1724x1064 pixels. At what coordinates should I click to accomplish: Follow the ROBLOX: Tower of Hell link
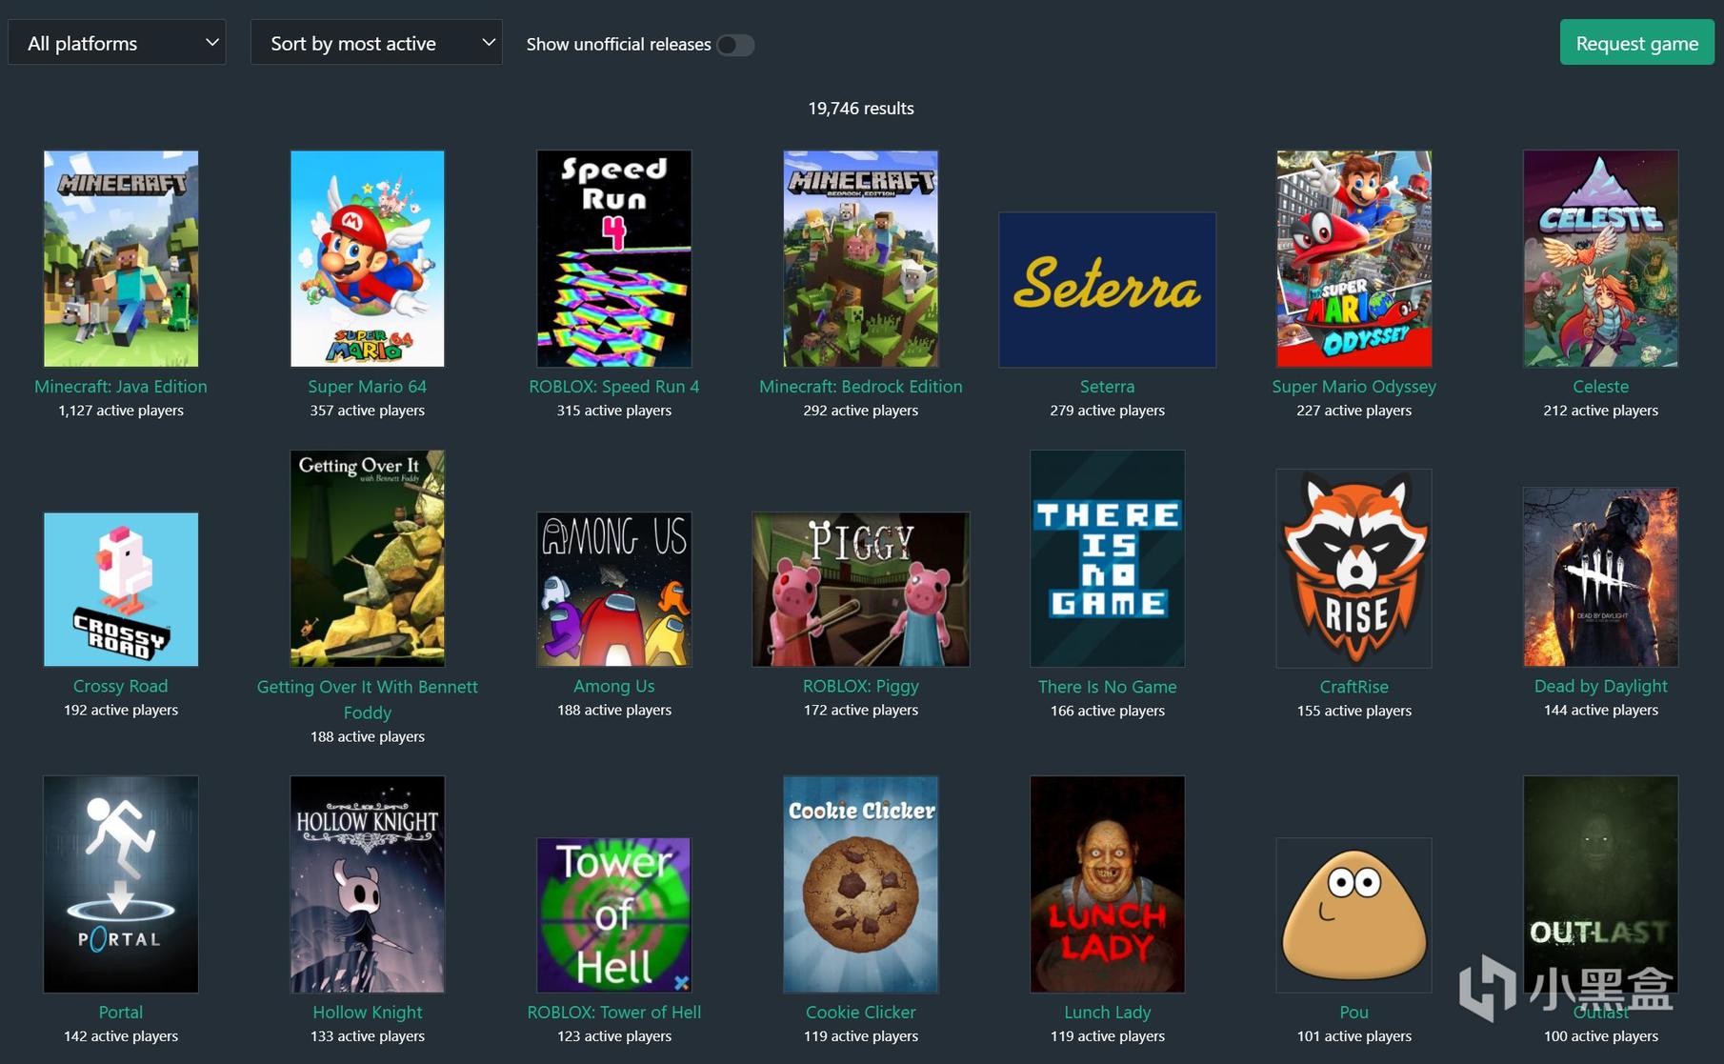tap(614, 1013)
